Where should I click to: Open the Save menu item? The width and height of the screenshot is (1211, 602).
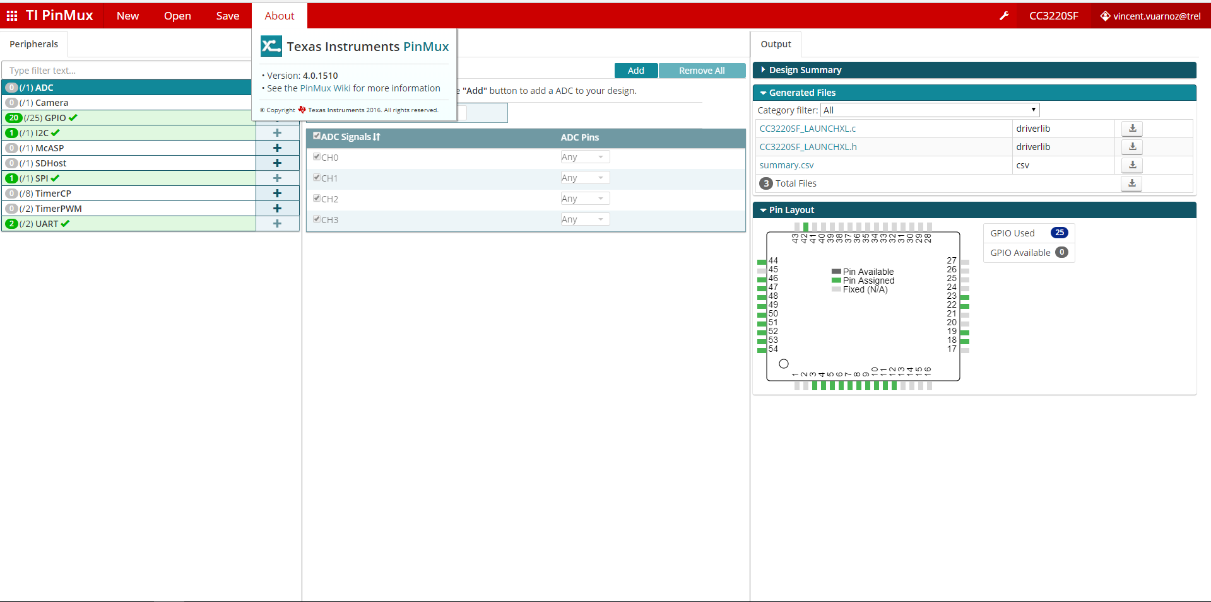(227, 16)
